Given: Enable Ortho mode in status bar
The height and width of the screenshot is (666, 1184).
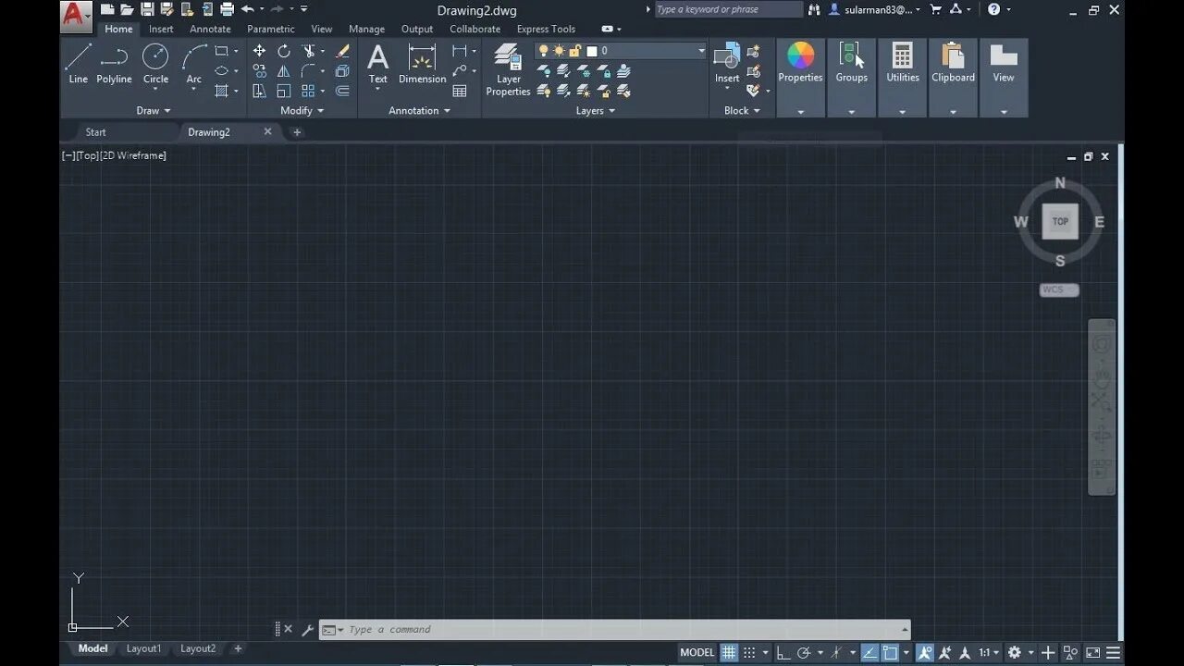Looking at the screenshot, I should [x=783, y=652].
